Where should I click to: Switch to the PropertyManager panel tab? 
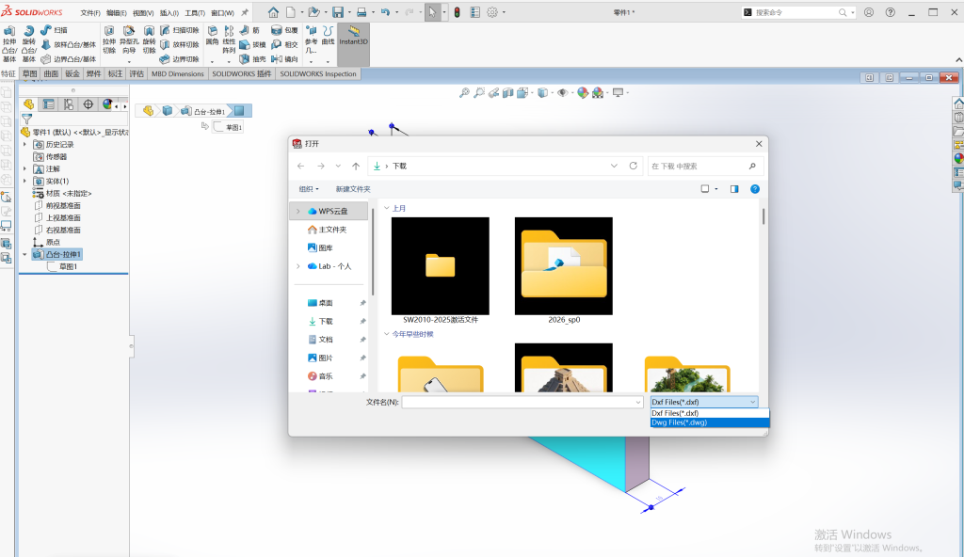click(x=48, y=104)
